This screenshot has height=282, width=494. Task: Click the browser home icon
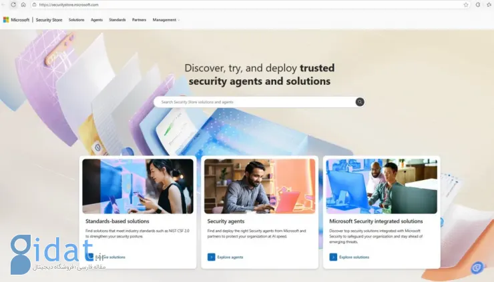[23, 5]
